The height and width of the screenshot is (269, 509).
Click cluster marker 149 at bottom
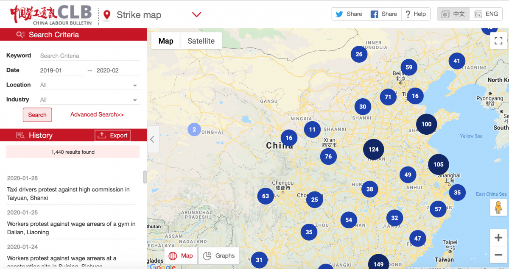click(378, 262)
